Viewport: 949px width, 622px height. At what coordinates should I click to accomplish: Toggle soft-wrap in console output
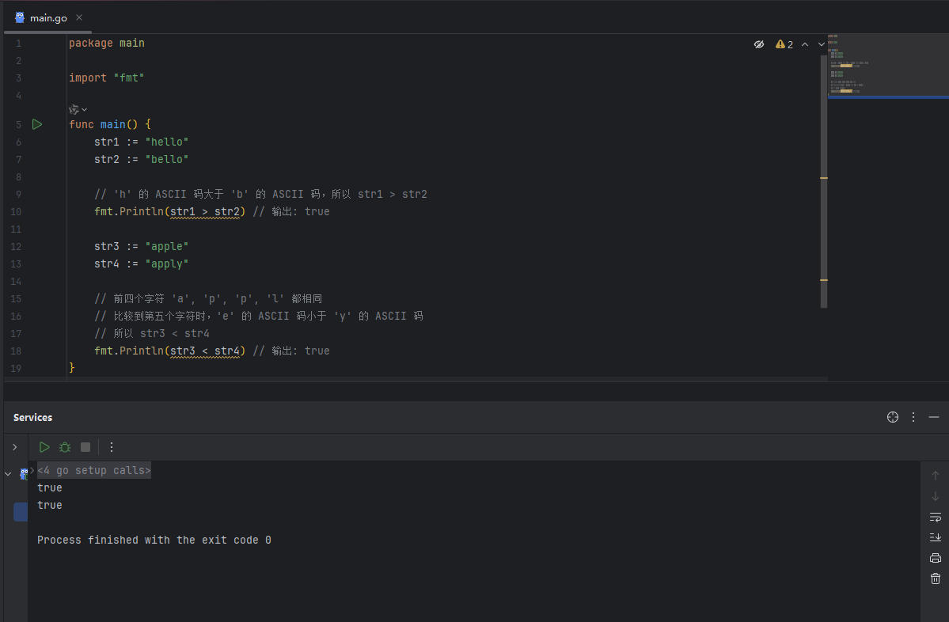coord(936,517)
